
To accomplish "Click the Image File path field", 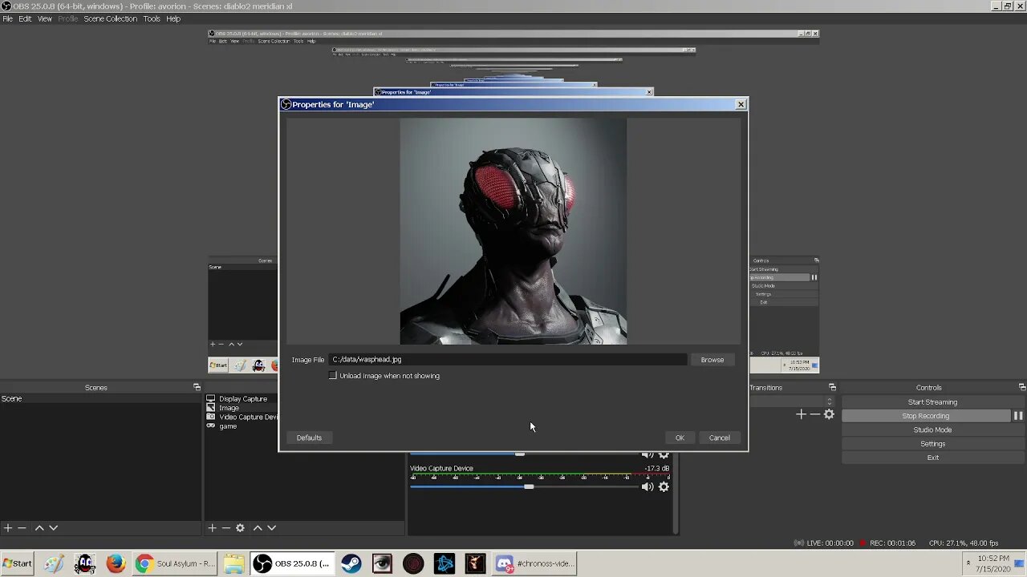I will [507, 360].
